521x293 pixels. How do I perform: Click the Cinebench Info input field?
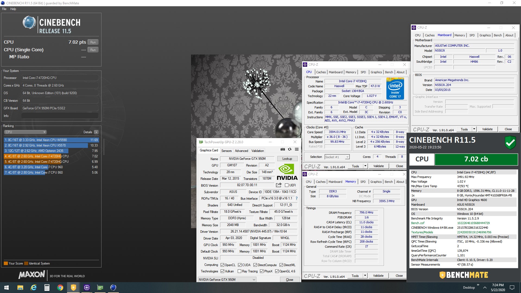point(60,116)
